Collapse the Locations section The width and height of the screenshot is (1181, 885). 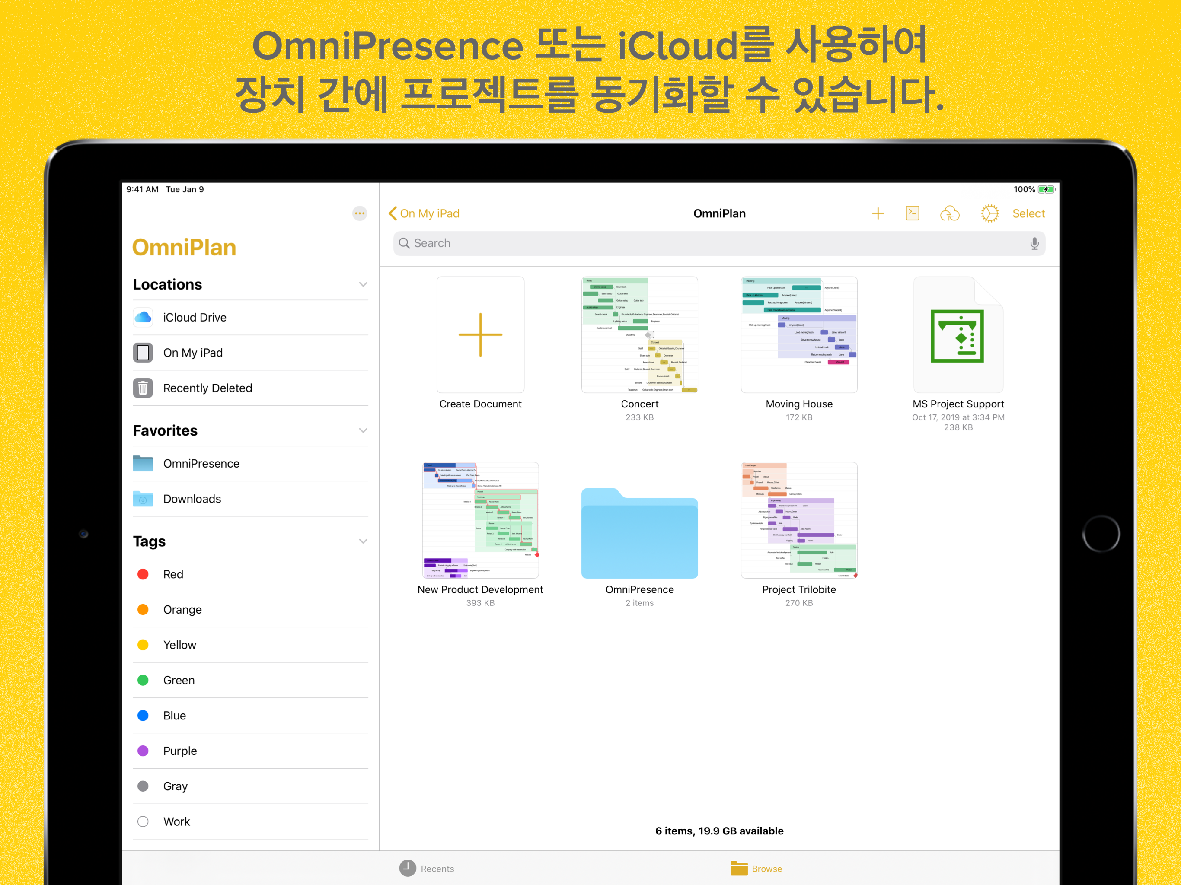363,284
